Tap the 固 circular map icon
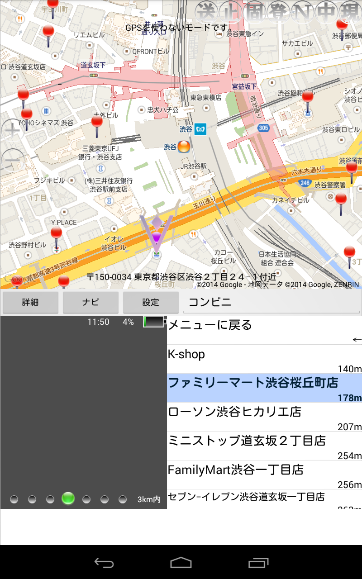This screenshot has width=362, height=579. [x=255, y=12]
